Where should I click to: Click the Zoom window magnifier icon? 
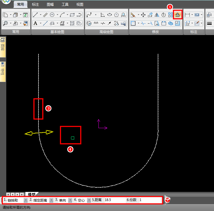pyautogui.click(x=6, y=23)
